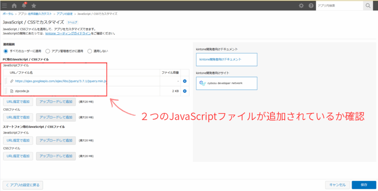Click PC CSS URL指定で追加 button

tap(18, 117)
